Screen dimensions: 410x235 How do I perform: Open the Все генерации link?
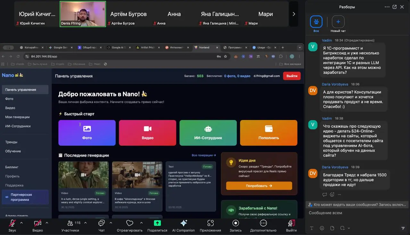point(204,155)
